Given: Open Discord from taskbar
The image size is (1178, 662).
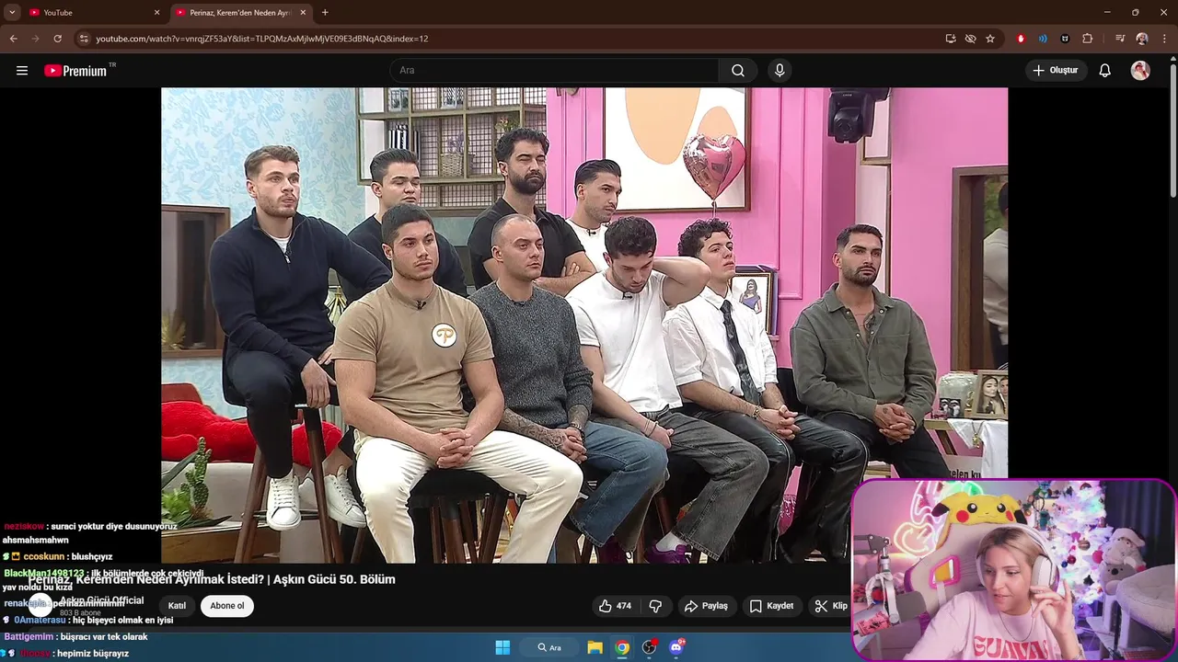Looking at the screenshot, I should (676, 647).
